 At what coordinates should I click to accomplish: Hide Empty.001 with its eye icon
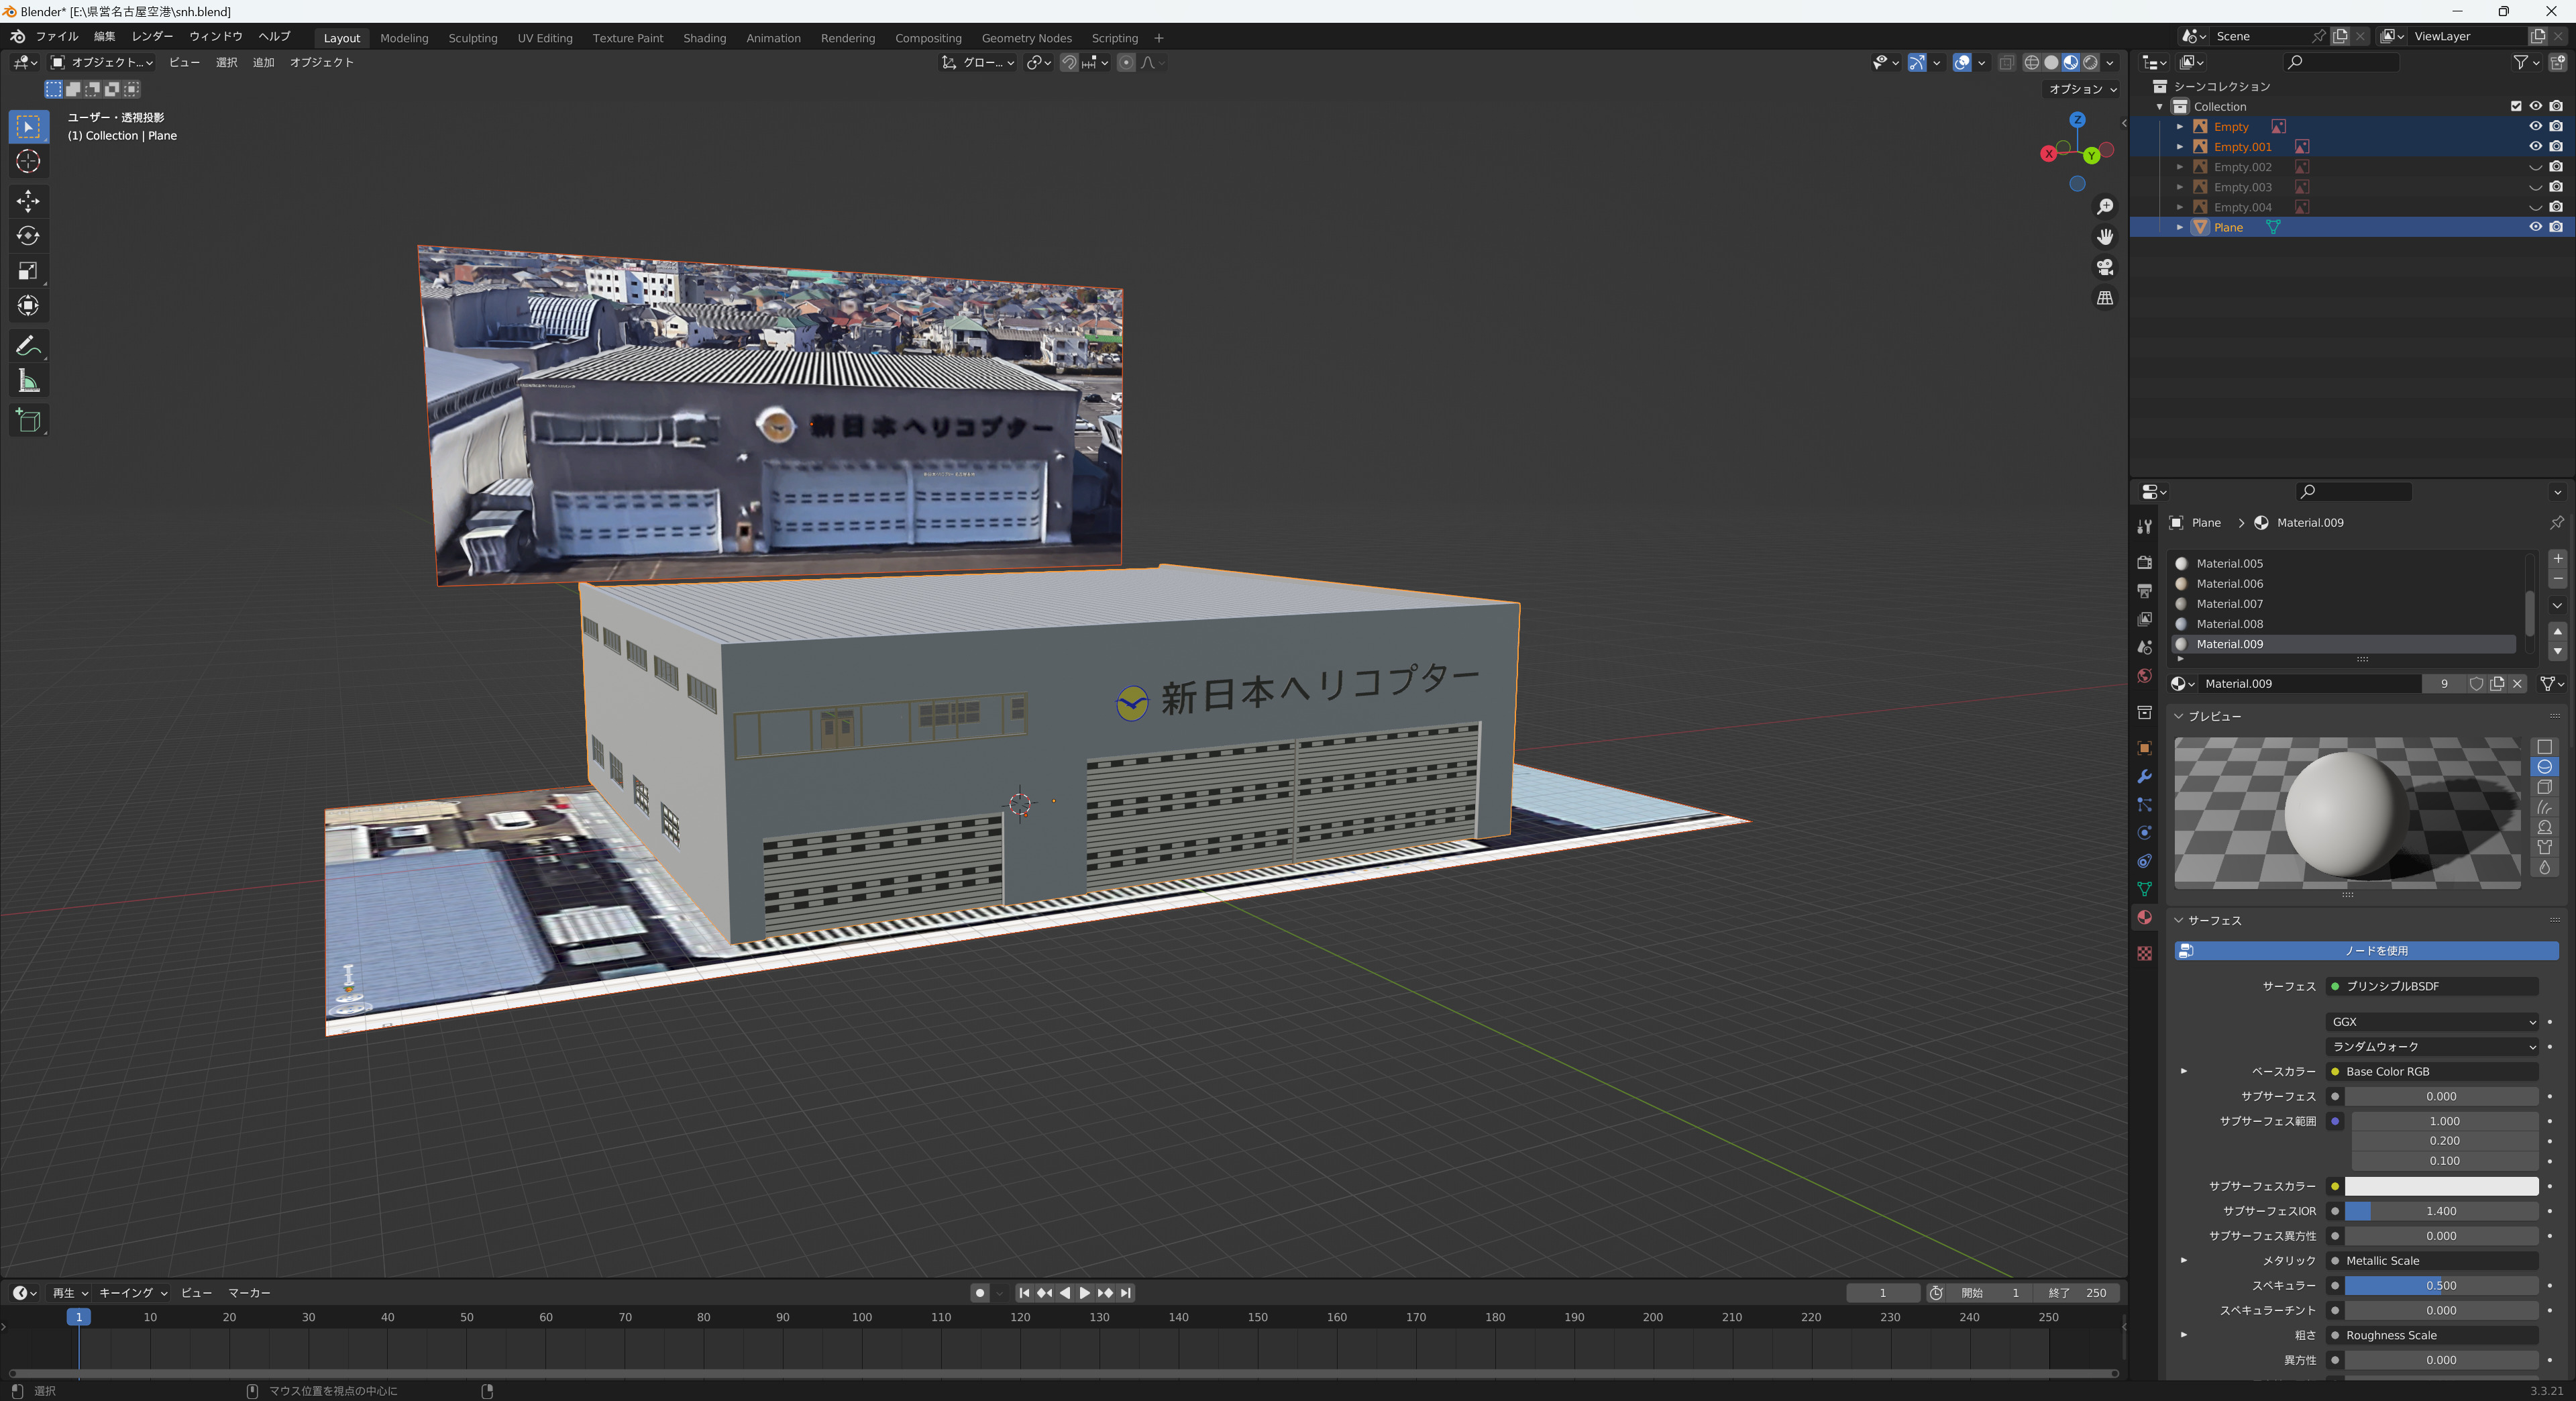tap(2535, 146)
